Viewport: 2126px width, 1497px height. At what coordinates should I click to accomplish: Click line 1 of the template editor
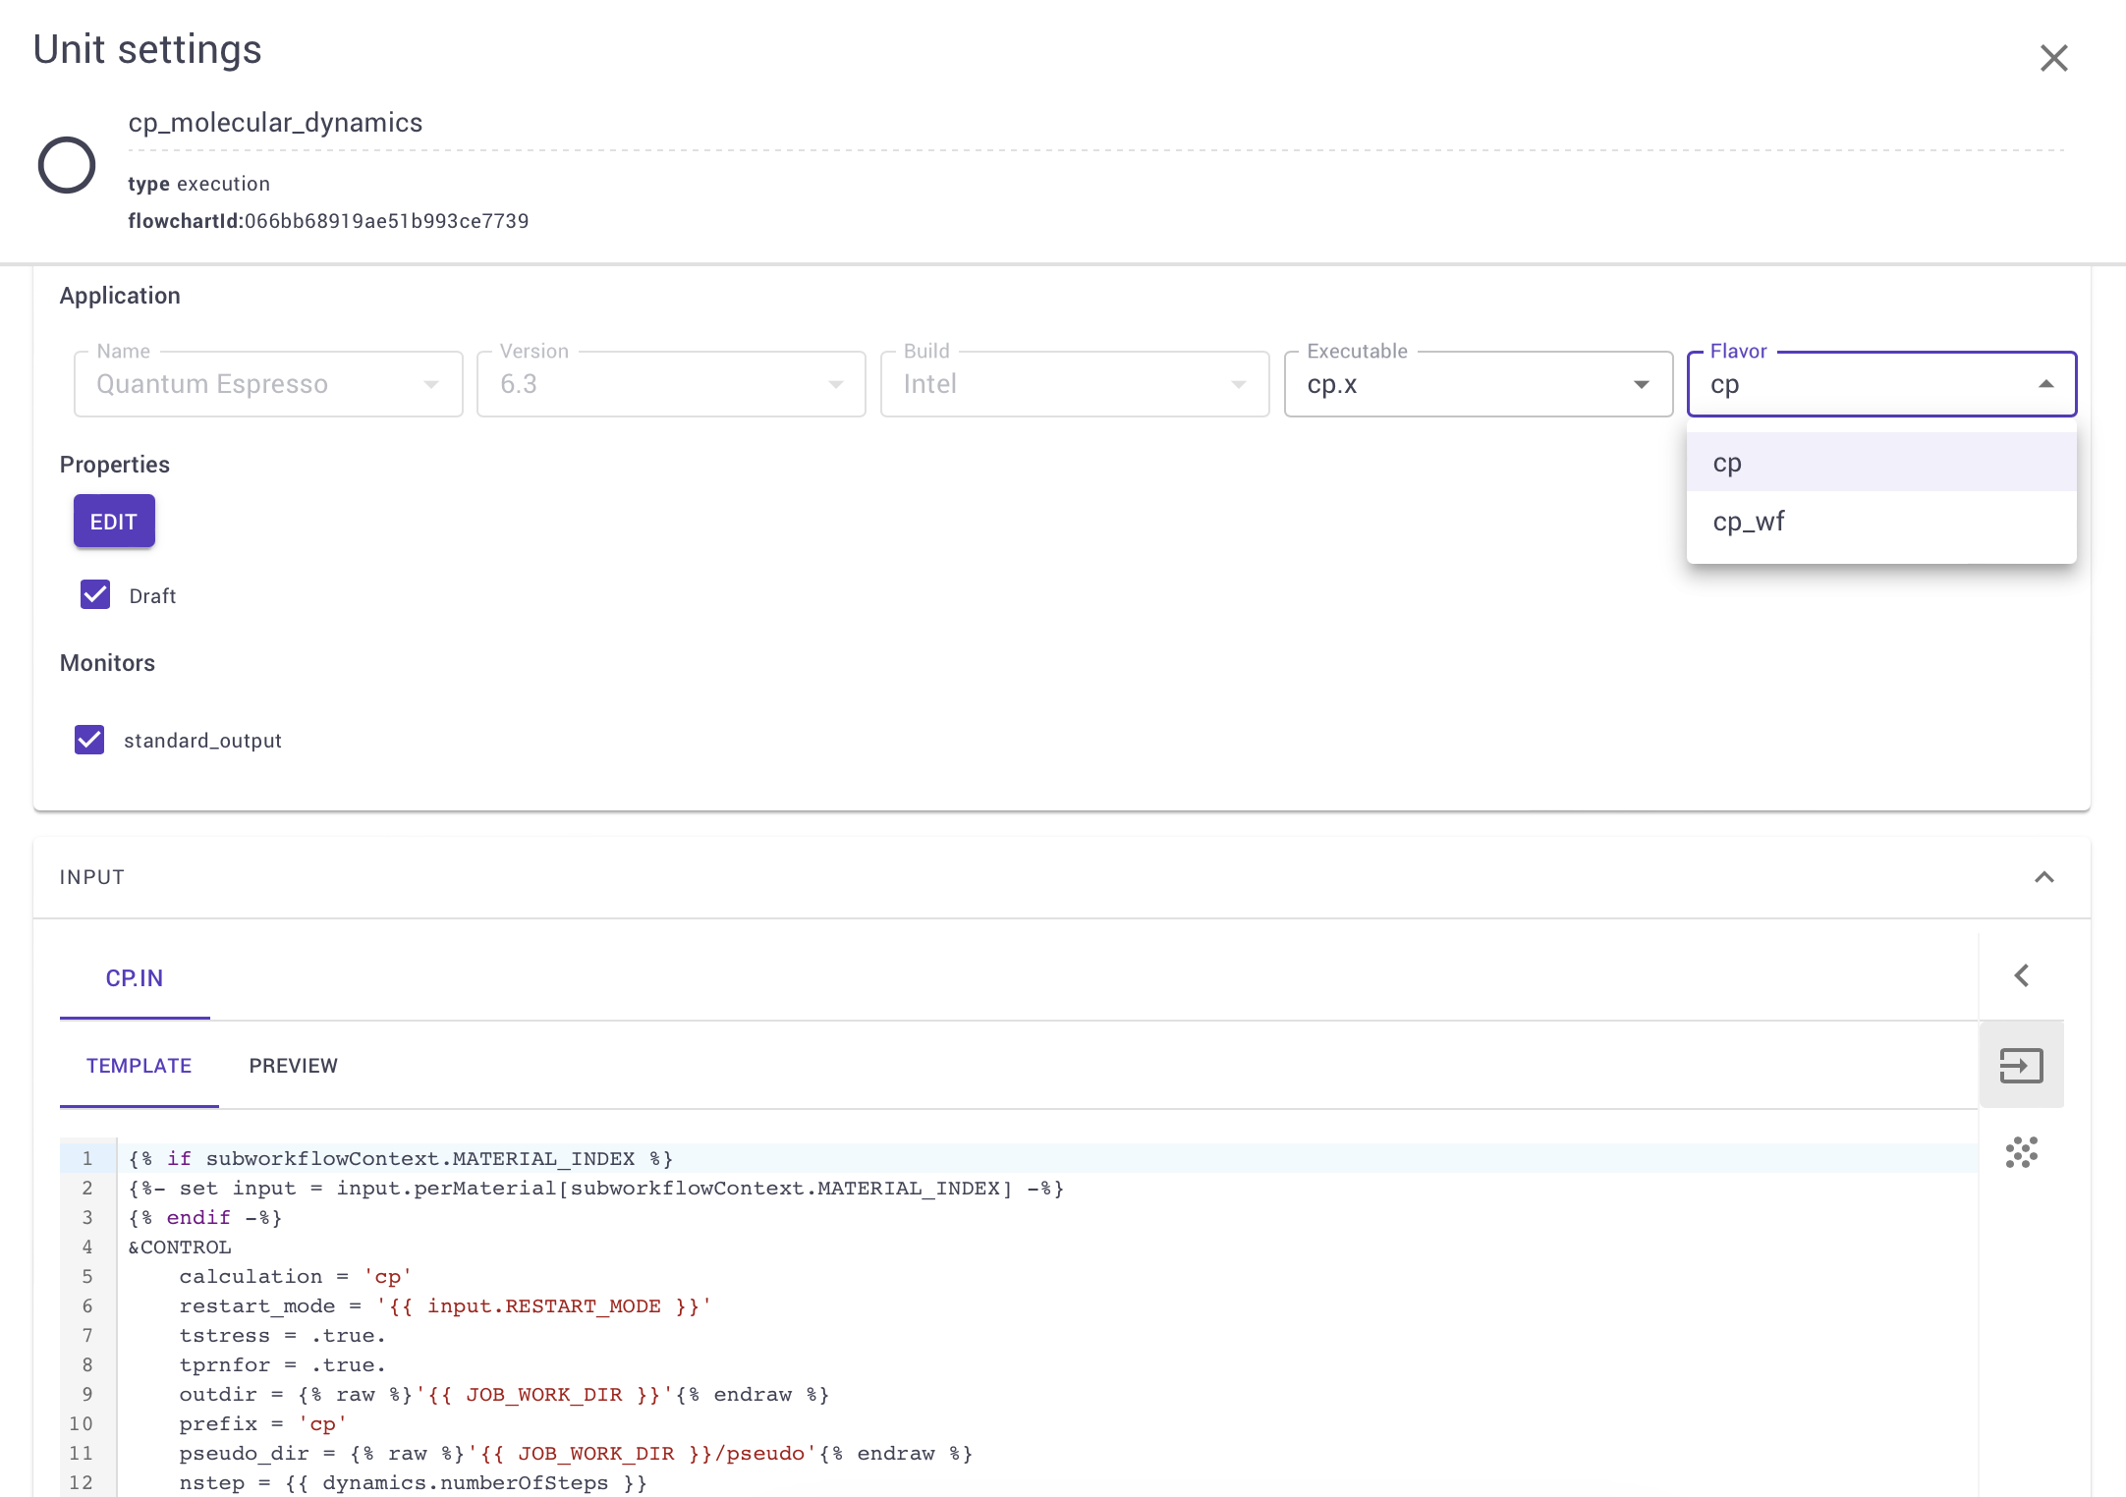click(1047, 1158)
